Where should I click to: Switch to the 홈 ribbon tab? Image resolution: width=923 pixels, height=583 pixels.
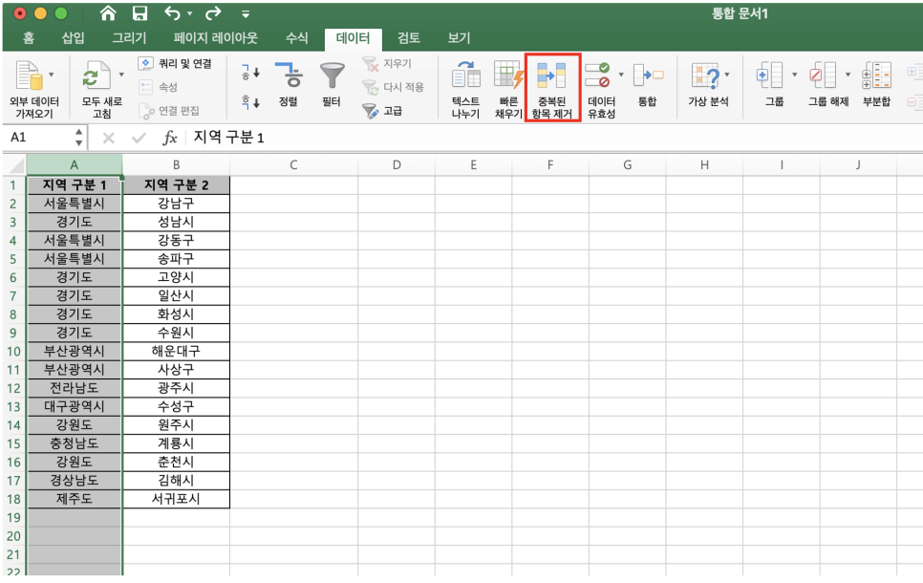29,38
